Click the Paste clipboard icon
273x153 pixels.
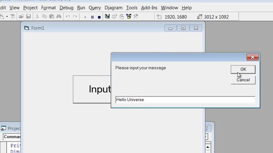tap(52, 17)
